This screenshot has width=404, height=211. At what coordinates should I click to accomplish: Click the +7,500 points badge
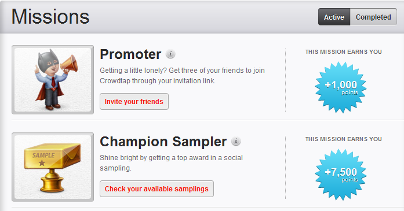click(341, 175)
